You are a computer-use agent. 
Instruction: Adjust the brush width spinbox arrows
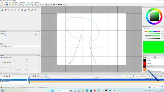pyautogui.click(x=39, y=34)
